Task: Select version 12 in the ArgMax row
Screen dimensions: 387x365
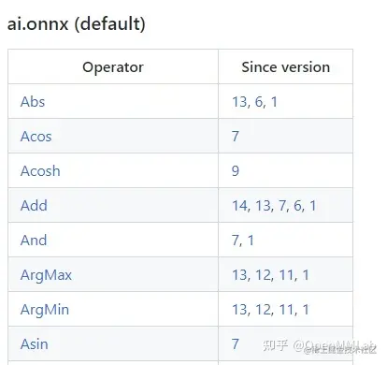Action: tap(263, 275)
